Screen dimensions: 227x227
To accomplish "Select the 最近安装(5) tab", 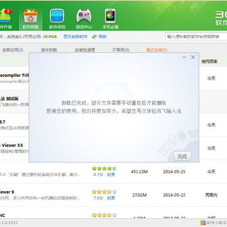I will (157, 50).
